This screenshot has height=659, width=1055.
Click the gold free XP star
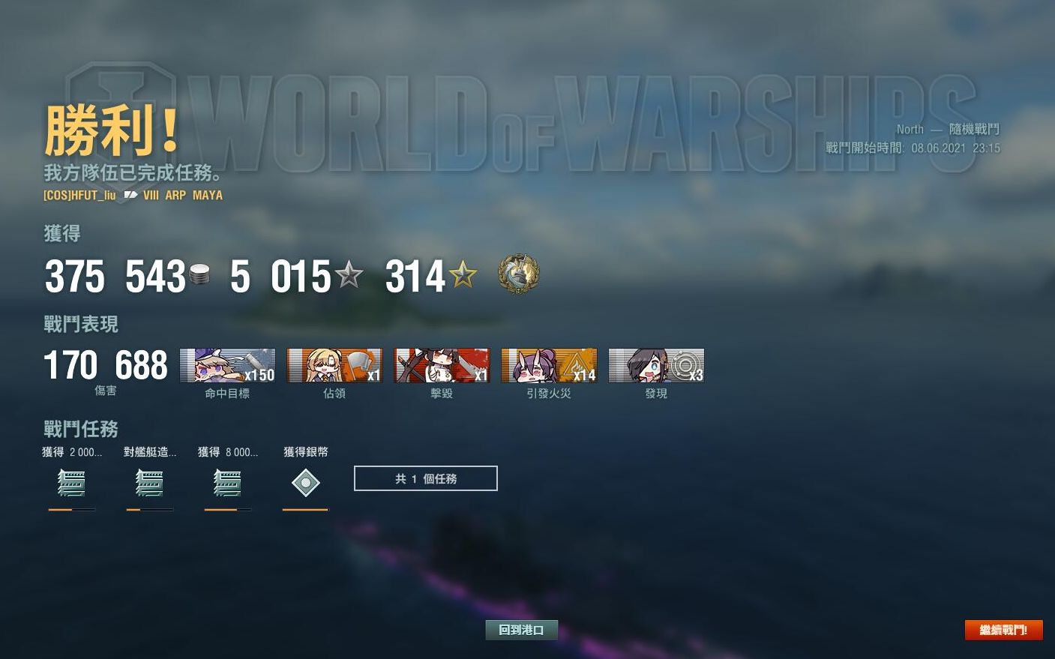point(463,275)
